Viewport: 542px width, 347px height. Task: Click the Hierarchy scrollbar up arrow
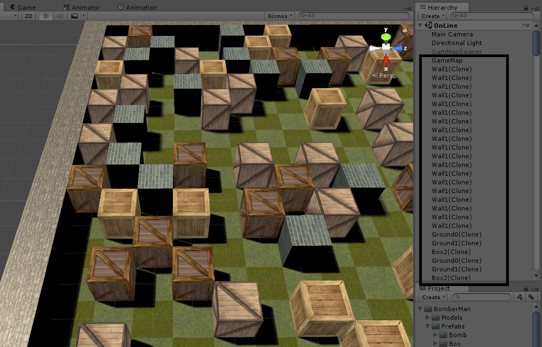coord(536,25)
